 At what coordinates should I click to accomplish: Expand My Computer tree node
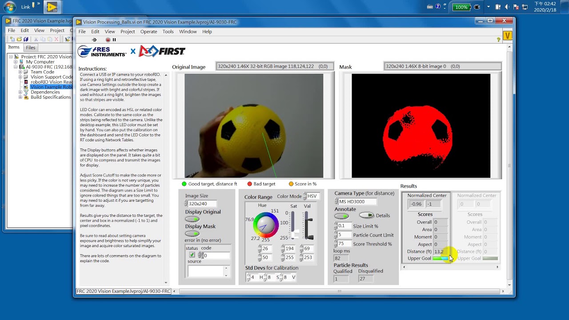[x=15, y=62]
